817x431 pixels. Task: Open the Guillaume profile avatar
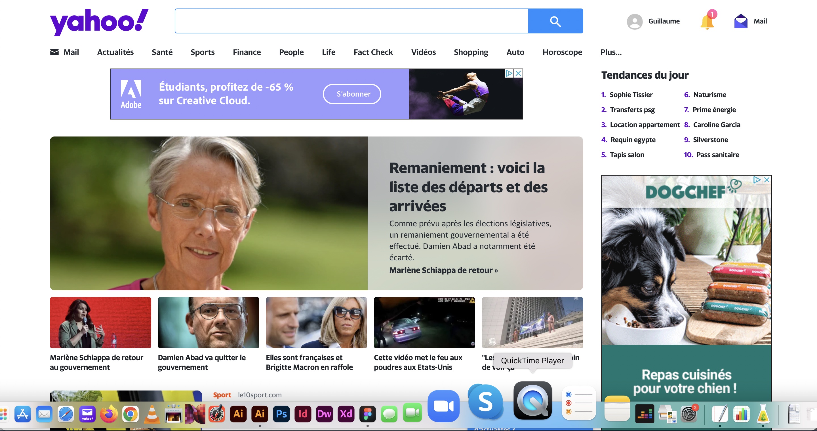click(635, 22)
